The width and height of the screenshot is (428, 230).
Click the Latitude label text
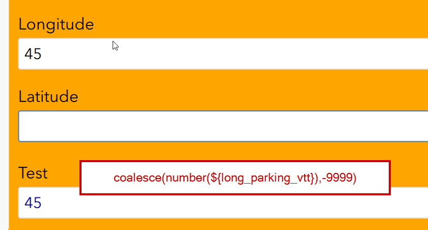tap(48, 97)
